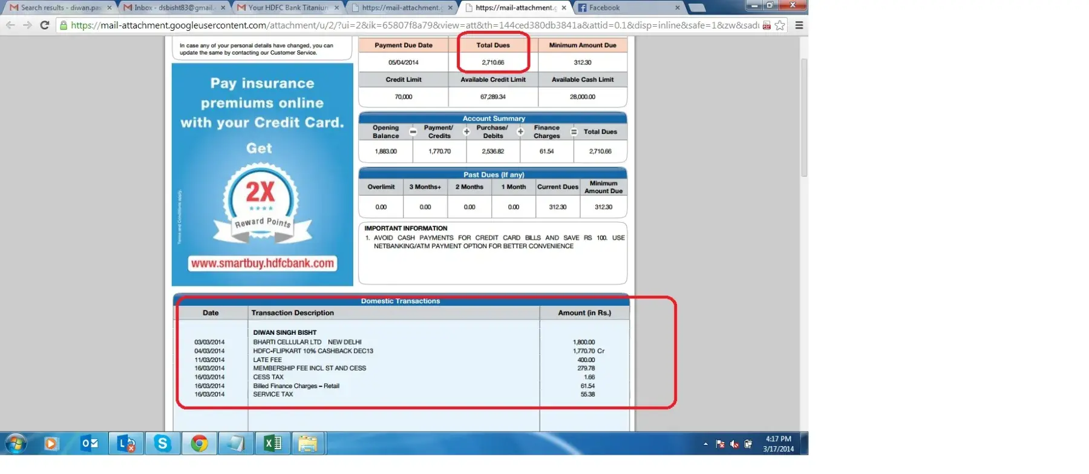Open the notepad-style taskbar icon beside Chrome
Image resolution: width=1089 pixels, height=474 pixels.
click(x=235, y=444)
